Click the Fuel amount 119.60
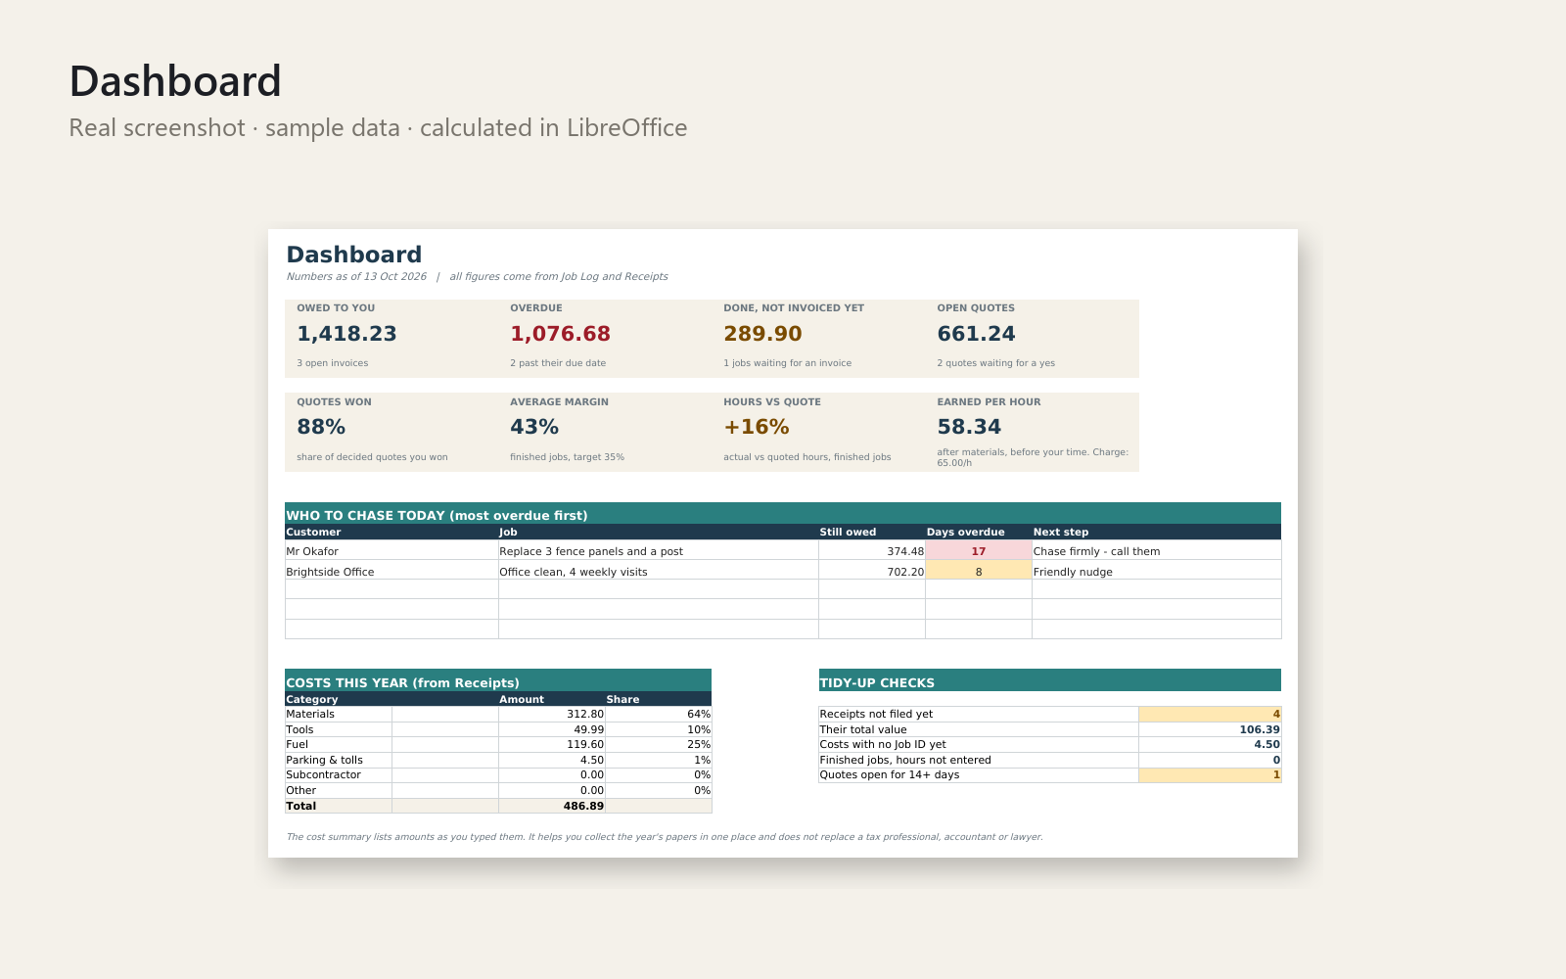The image size is (1566, 979). pos(552,744)
